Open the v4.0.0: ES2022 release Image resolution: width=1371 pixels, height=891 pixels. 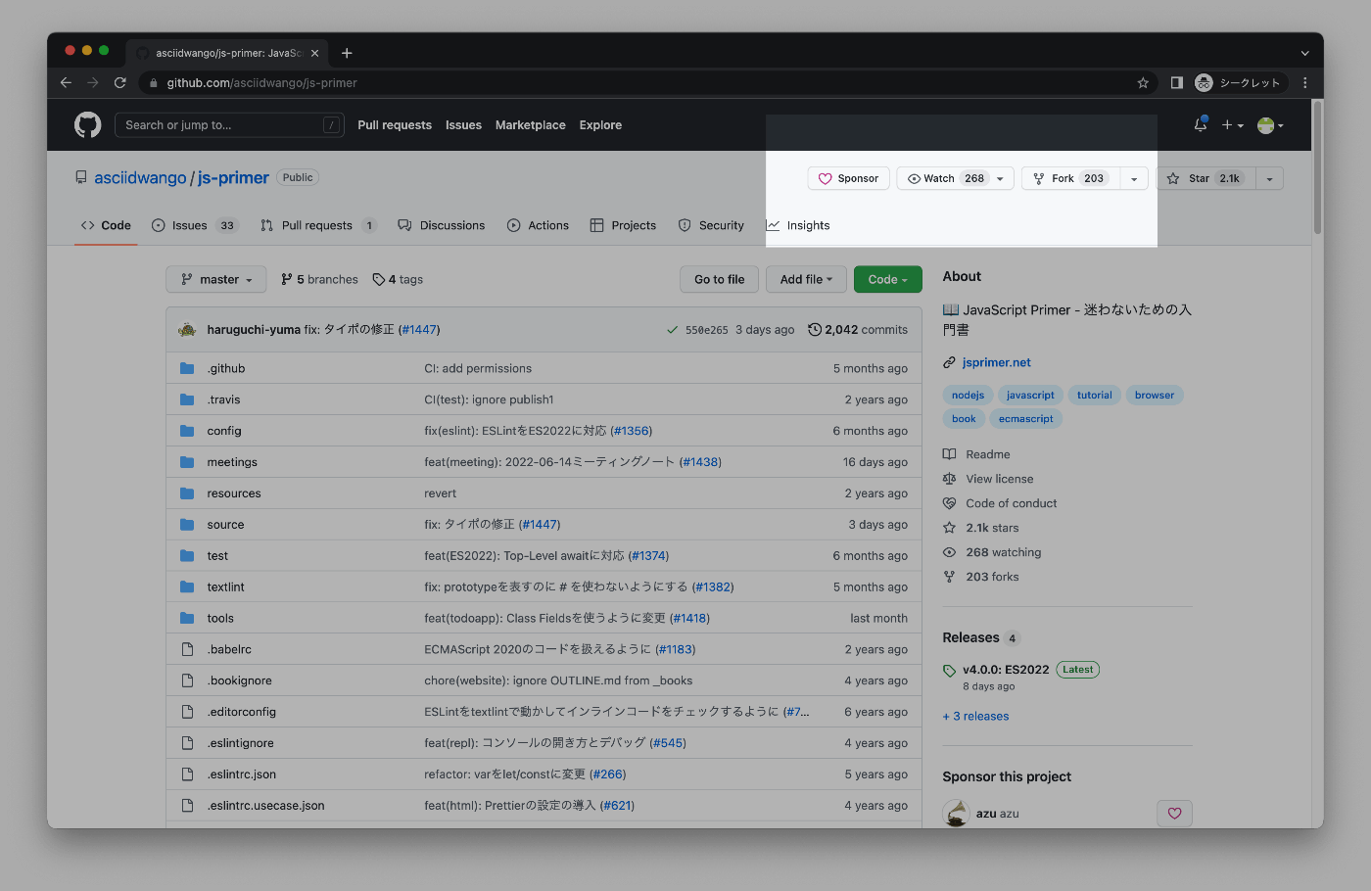[x=1006, y=670]
